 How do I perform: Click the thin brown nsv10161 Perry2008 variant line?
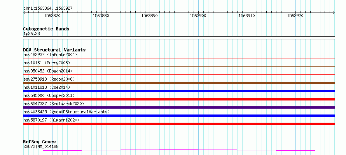(x=179, y=66)
